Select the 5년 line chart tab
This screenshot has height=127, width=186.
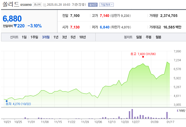tap(73, 37)
